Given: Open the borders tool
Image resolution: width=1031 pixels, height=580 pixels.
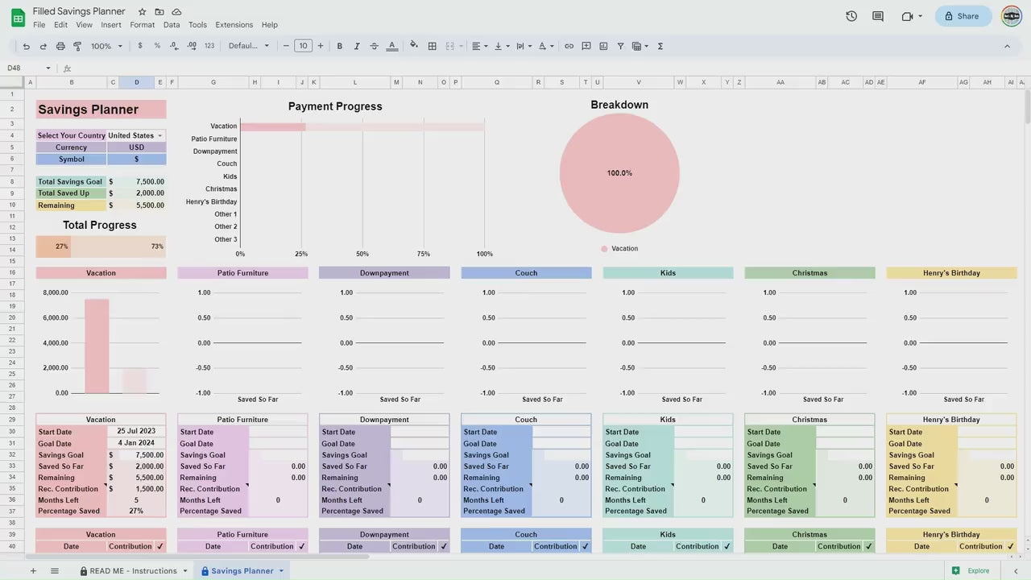Looking at the screenshot, I should click(432, 46).
